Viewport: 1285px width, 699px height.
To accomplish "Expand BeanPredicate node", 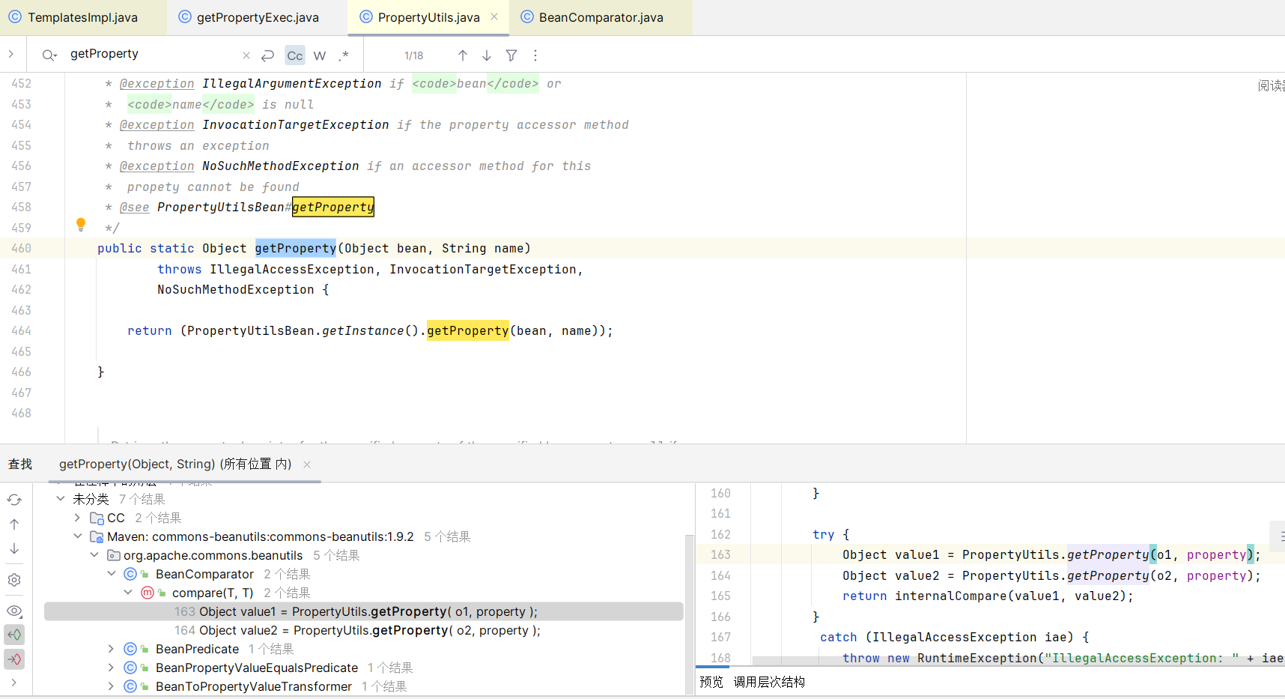I will (x=111, y=649).
